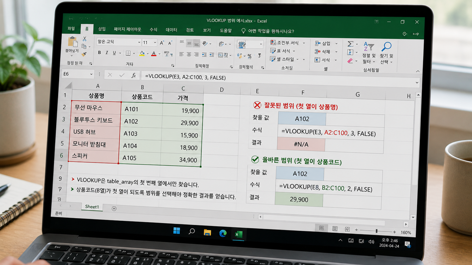
Task: Click the Fill down icon in editing group
Action: (x=350, y=52)
